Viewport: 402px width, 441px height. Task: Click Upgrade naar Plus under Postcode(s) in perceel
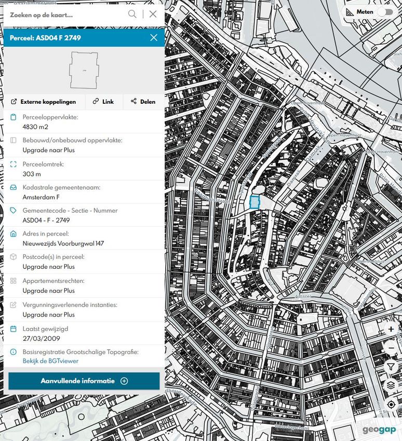point(48,267)
